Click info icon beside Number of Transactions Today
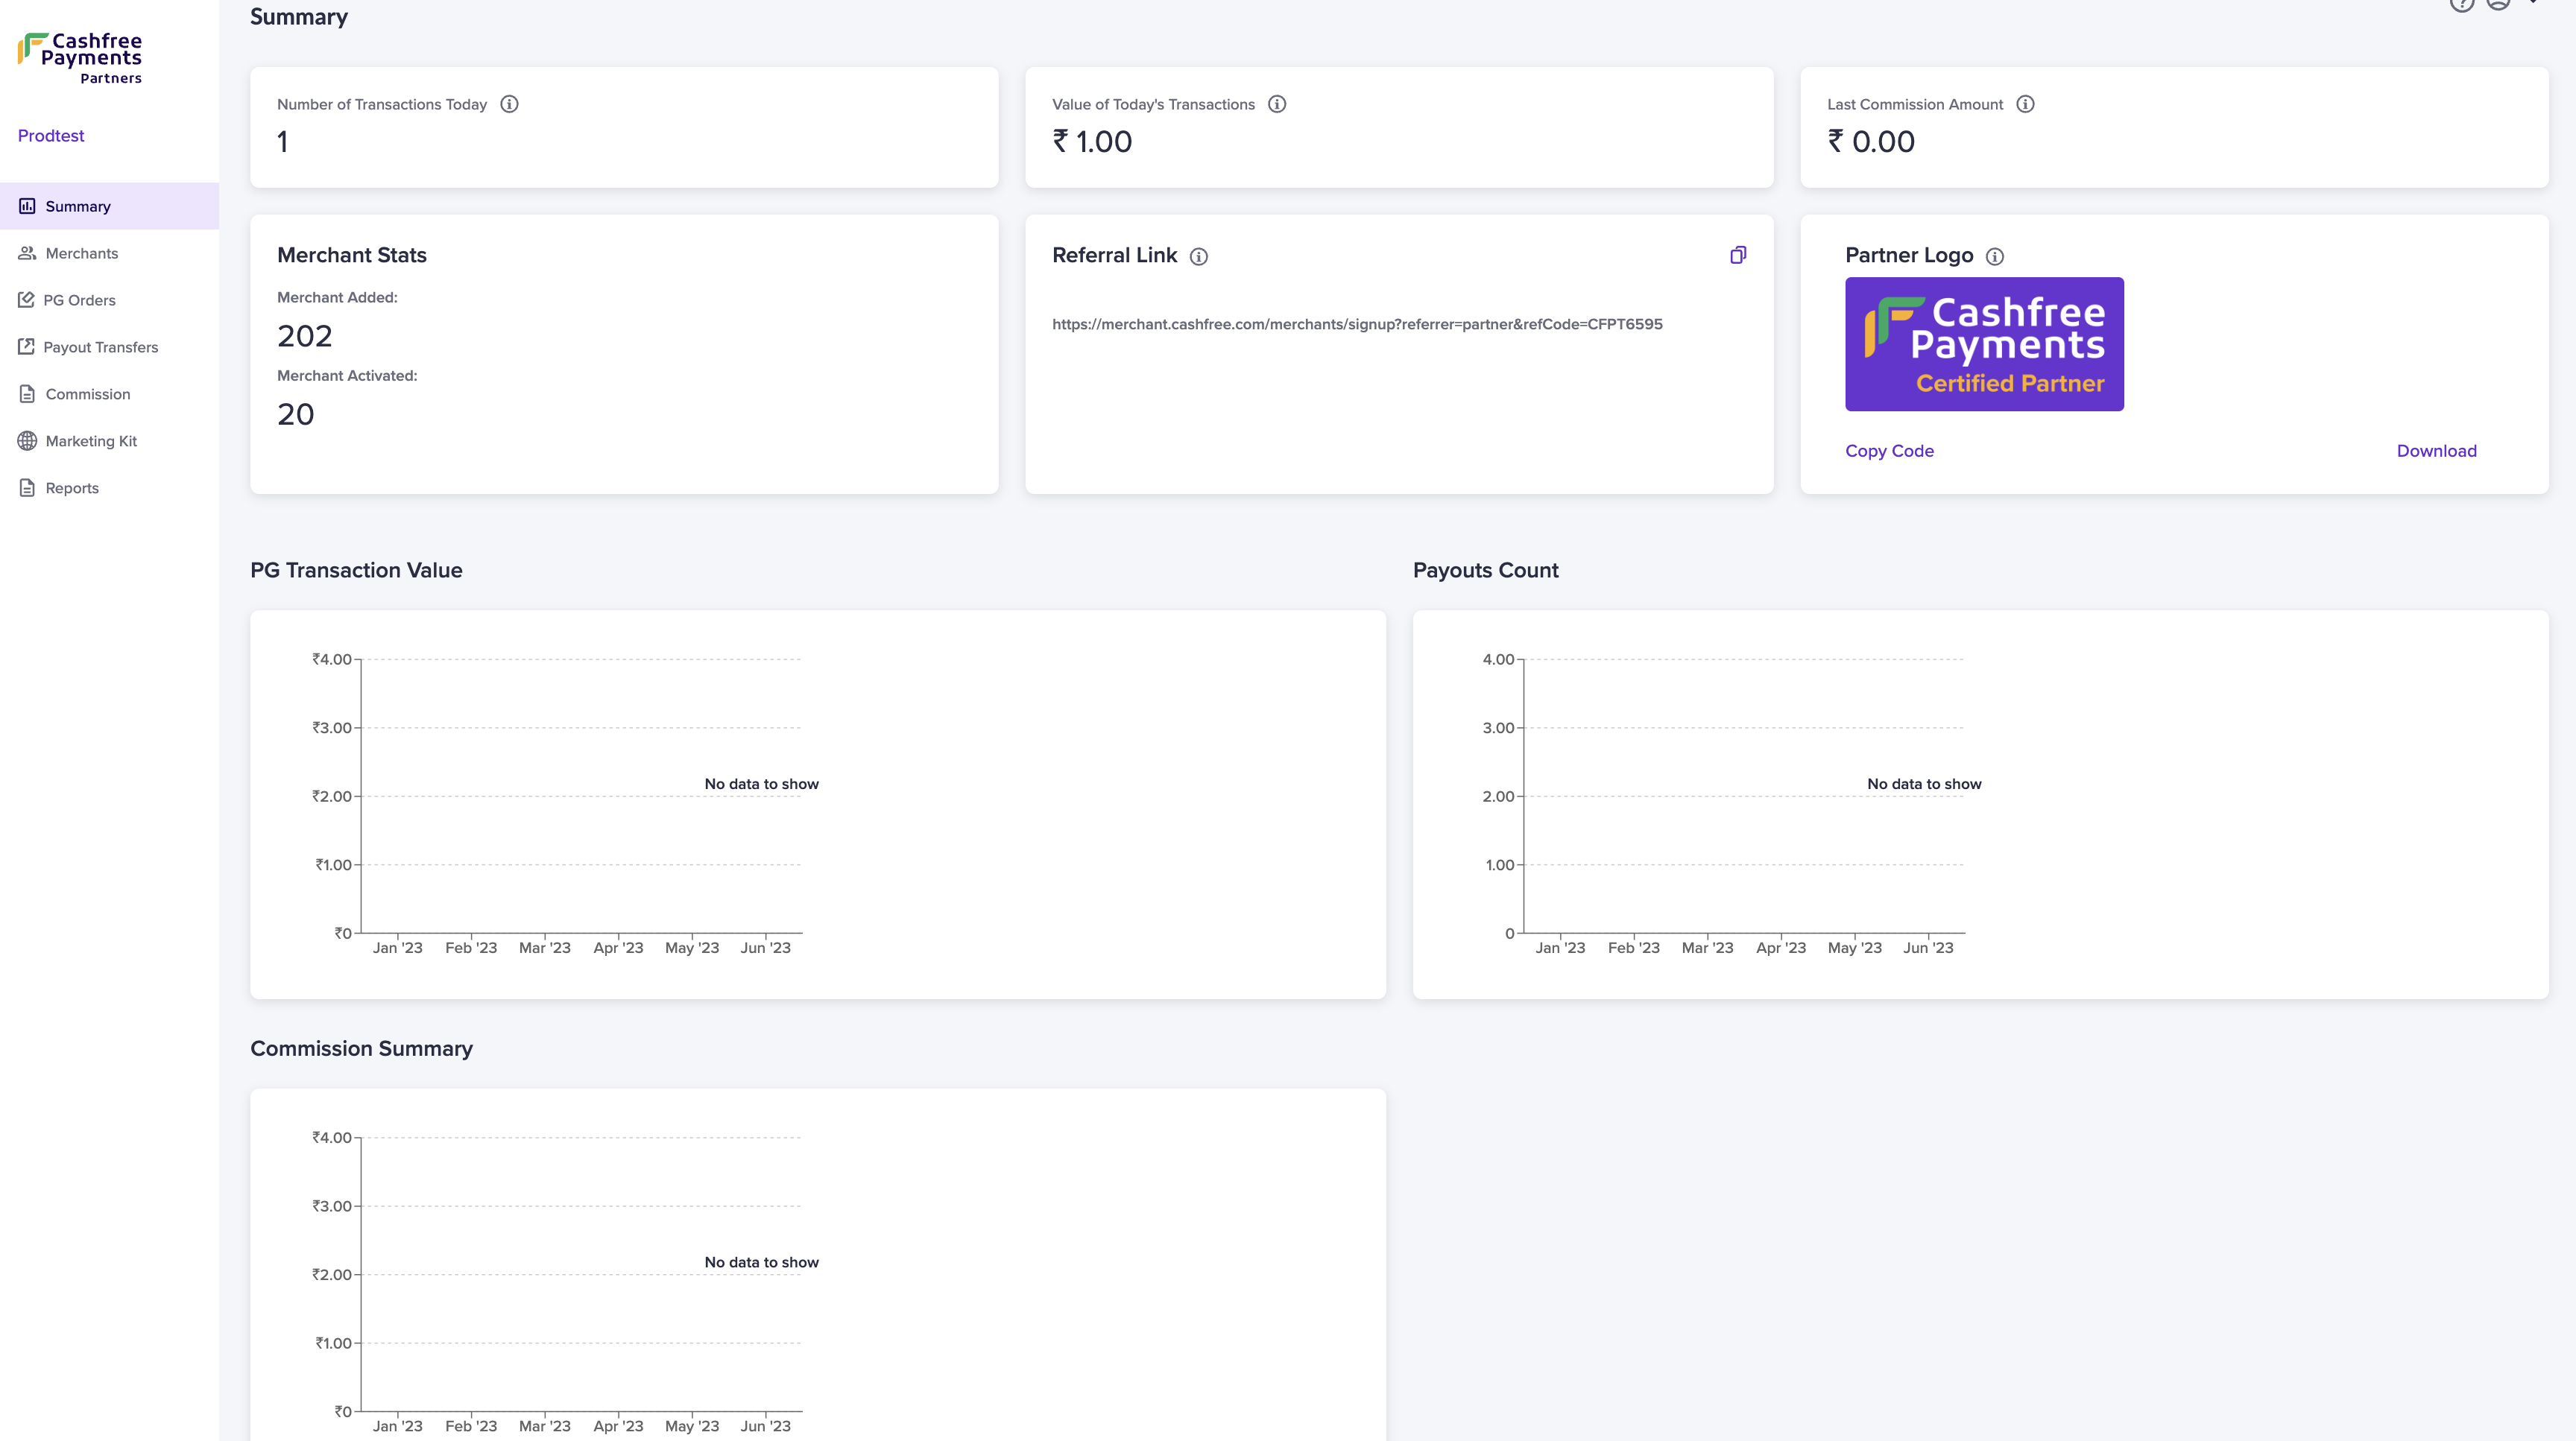2576x1441 pixels. tap(509, 104)
